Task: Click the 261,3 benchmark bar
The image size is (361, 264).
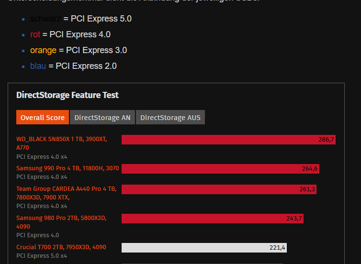Action: click(219, 189)
